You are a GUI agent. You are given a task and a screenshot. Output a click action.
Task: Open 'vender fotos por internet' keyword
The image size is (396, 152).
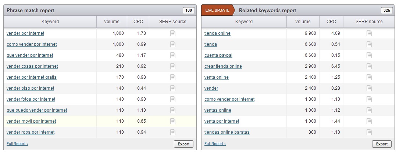[x=31, y=99]
